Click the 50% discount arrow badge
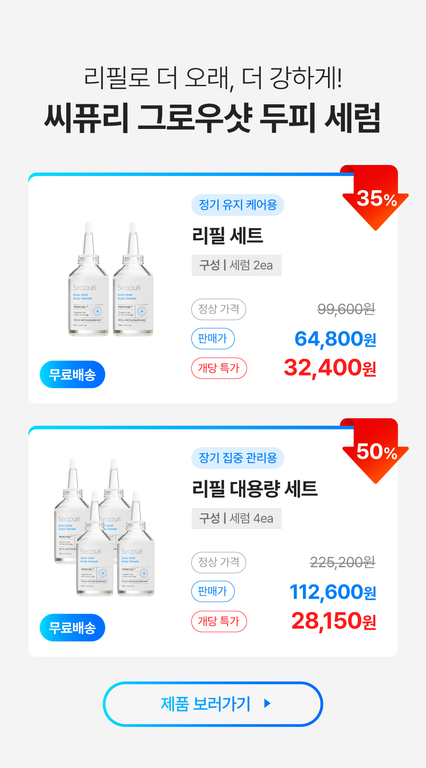Screen dimensions: 426x768 (x=375, y=450)
